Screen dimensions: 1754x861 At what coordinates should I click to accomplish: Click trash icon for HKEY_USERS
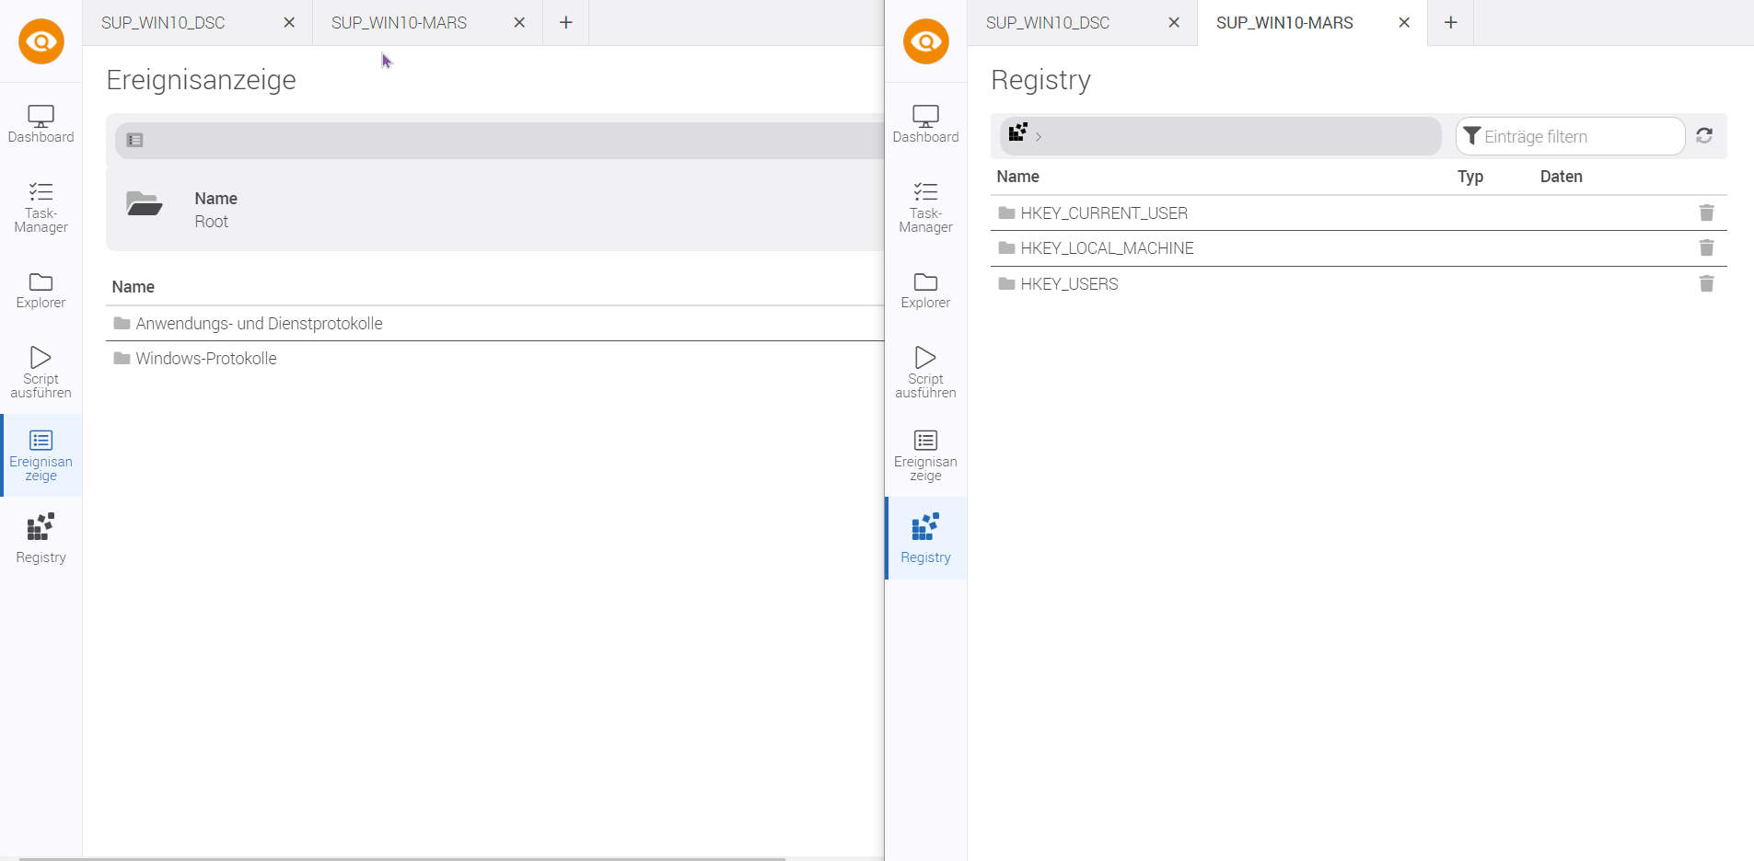[1706, 284]
